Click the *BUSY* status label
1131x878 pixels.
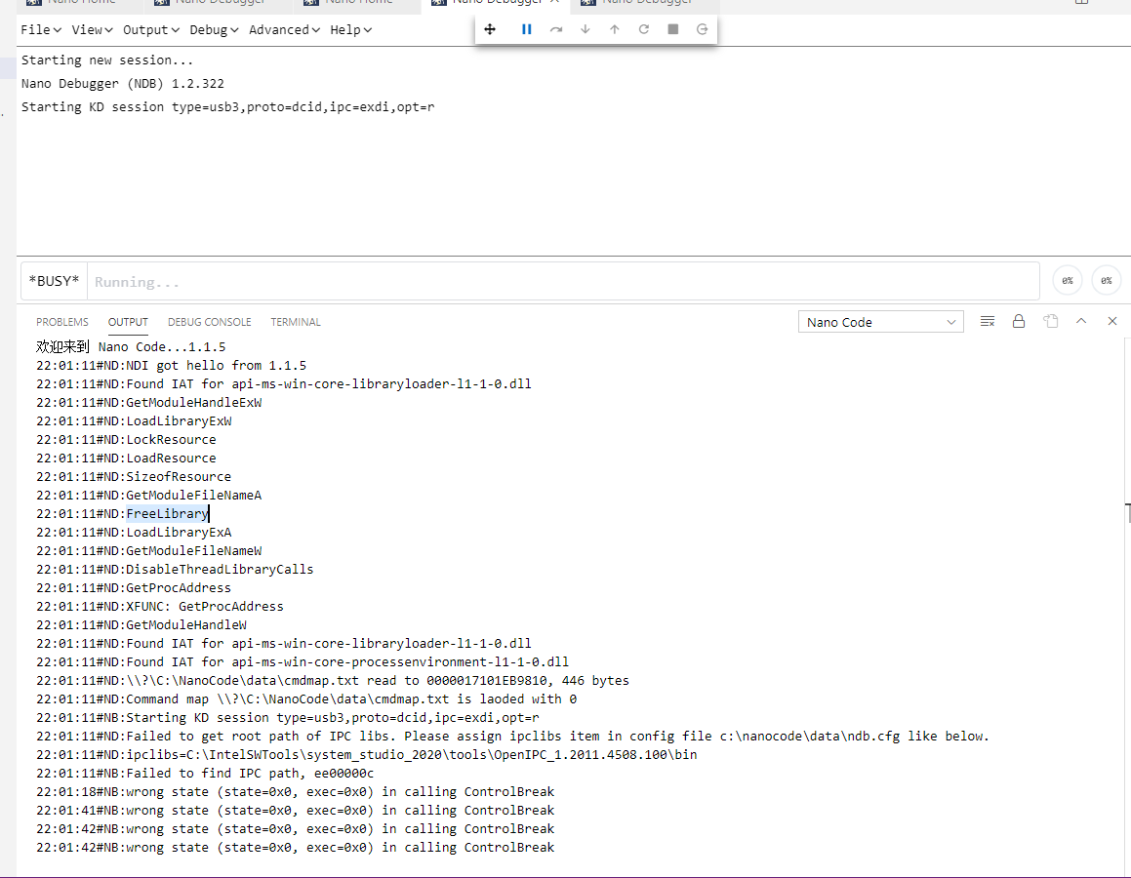pos(54,281)
